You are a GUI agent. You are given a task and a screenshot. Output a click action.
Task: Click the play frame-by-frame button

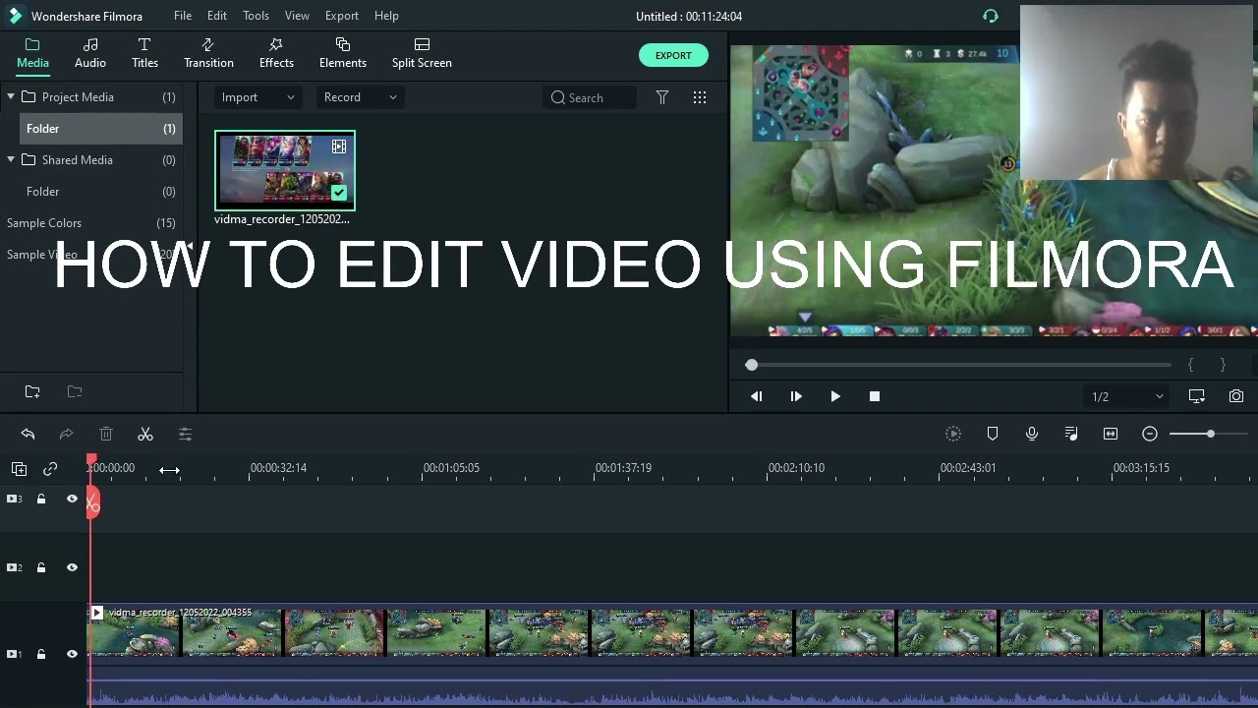click(x=796, y=396)
